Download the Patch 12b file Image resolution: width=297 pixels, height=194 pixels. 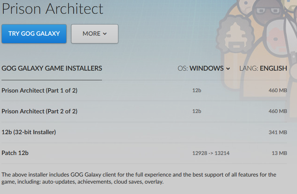pyautogui.click(x=144, y=153)
